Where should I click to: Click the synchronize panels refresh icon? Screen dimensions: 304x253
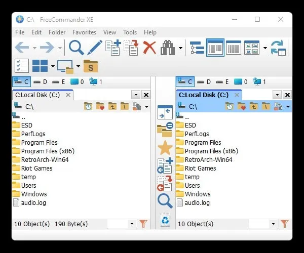(278, 48)
